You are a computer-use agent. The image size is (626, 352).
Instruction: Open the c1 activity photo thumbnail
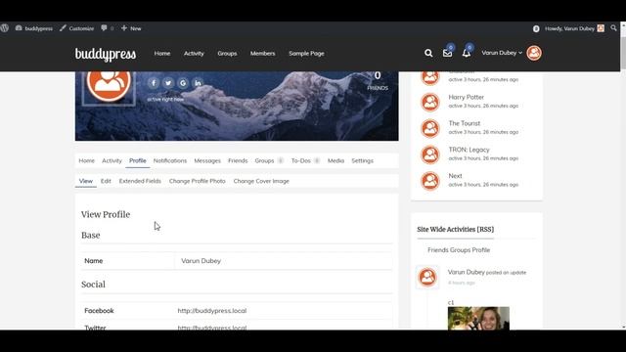coord(478,318)
